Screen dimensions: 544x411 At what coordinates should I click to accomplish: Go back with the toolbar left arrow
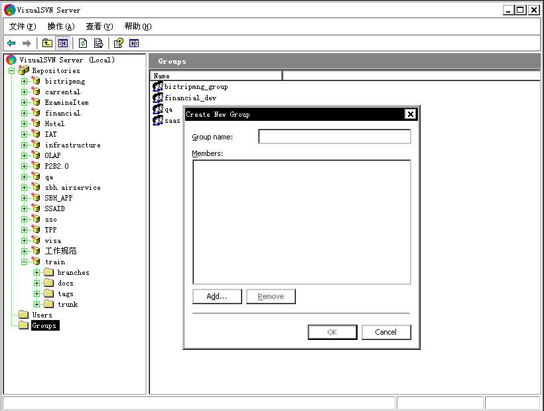pos(11,43)
